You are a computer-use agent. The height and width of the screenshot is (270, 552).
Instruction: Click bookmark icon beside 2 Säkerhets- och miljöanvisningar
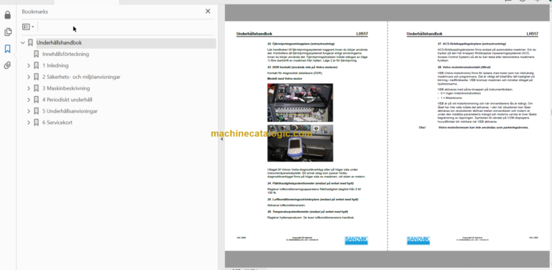tap(36, 77)
